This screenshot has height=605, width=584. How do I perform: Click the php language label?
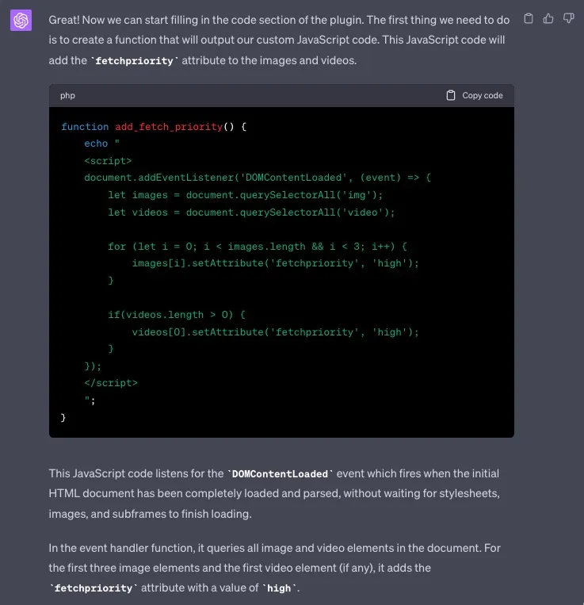67,95
